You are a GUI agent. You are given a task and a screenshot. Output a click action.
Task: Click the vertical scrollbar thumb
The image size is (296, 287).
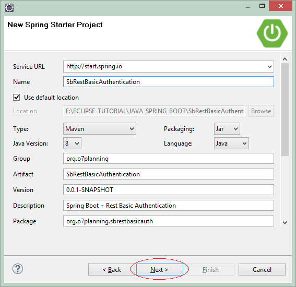coord(285,110)
